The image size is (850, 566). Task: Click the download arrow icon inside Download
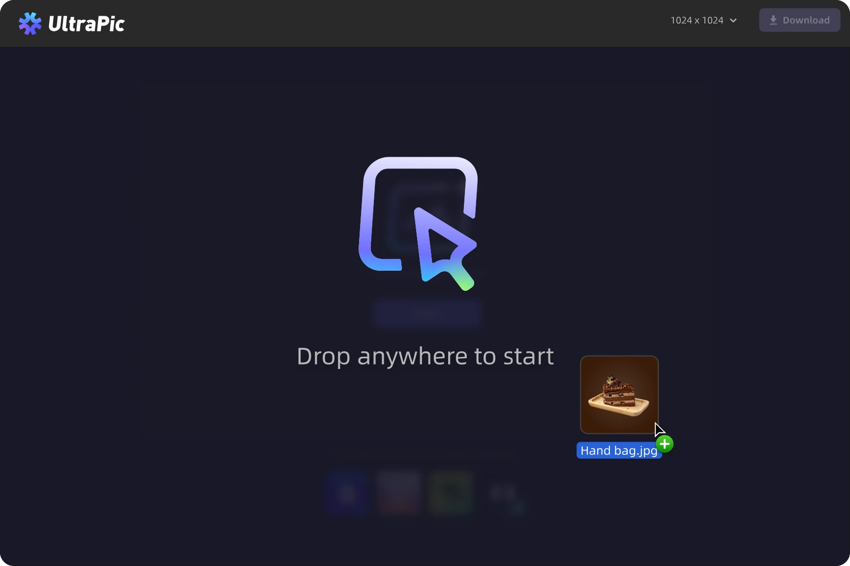point(773,20)
